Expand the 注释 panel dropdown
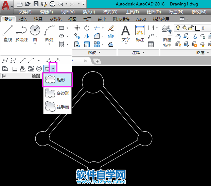Viewport: 211px width, 186px height. (138, 53)
